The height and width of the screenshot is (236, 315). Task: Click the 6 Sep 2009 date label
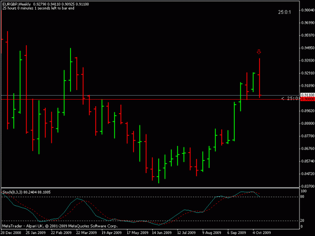coord(237,232)
